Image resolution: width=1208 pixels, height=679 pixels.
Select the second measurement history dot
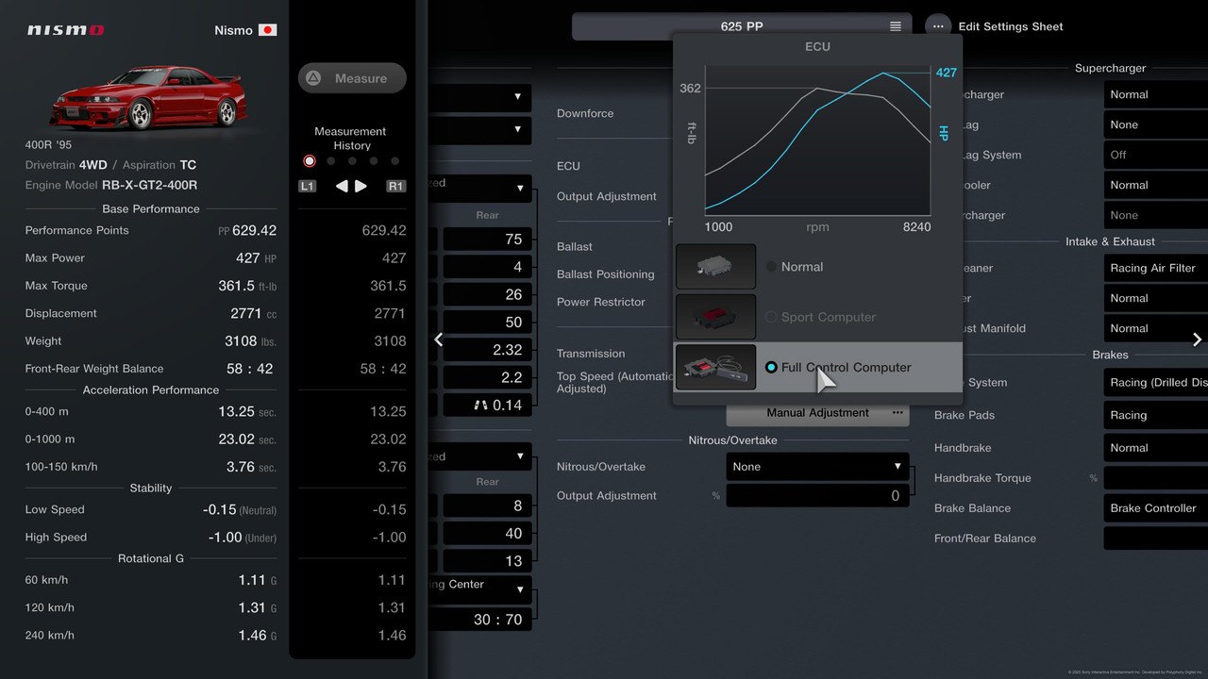[x=330, y=161]
